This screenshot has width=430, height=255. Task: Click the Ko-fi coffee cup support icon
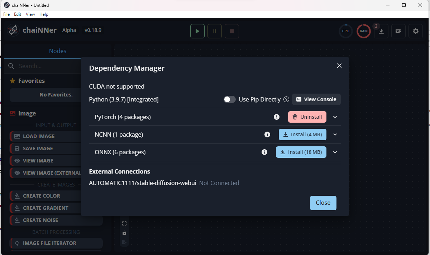pos(398,31)
